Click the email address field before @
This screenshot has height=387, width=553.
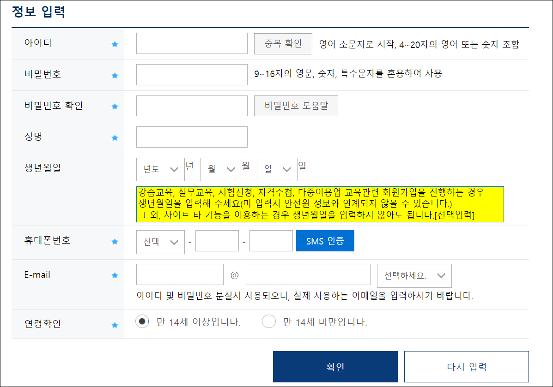tap(180, 274)
